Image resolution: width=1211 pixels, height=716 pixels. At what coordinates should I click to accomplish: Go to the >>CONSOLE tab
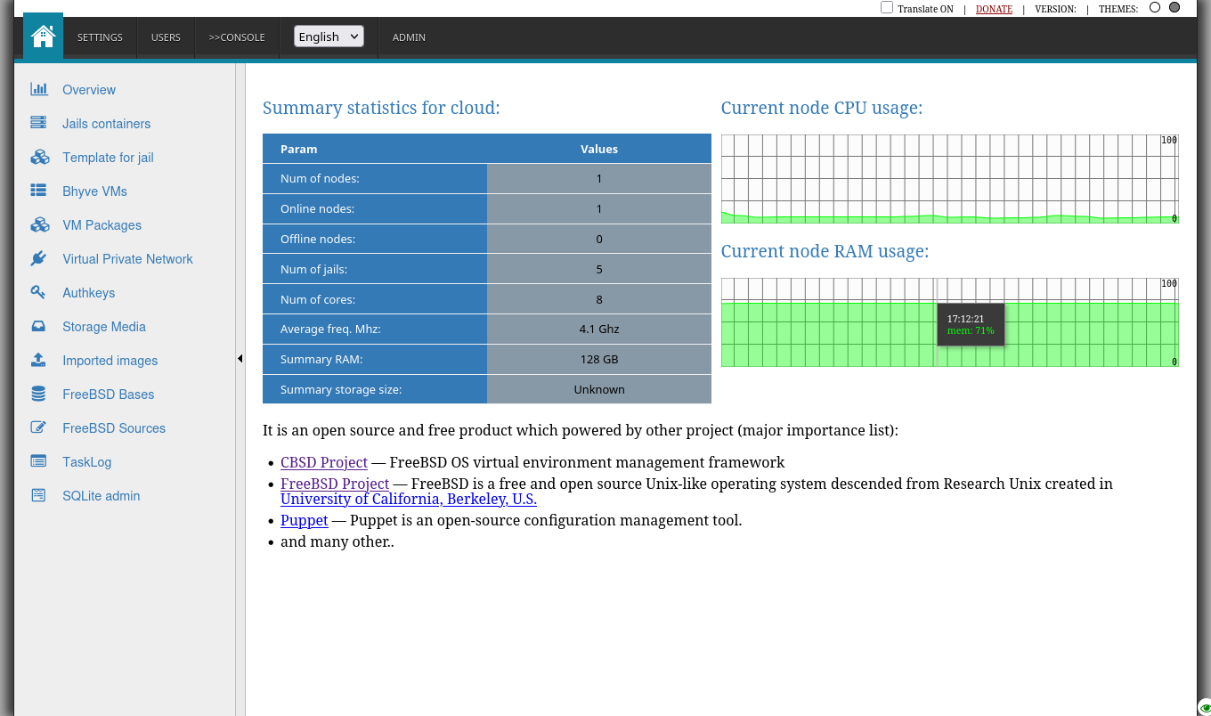236,37
